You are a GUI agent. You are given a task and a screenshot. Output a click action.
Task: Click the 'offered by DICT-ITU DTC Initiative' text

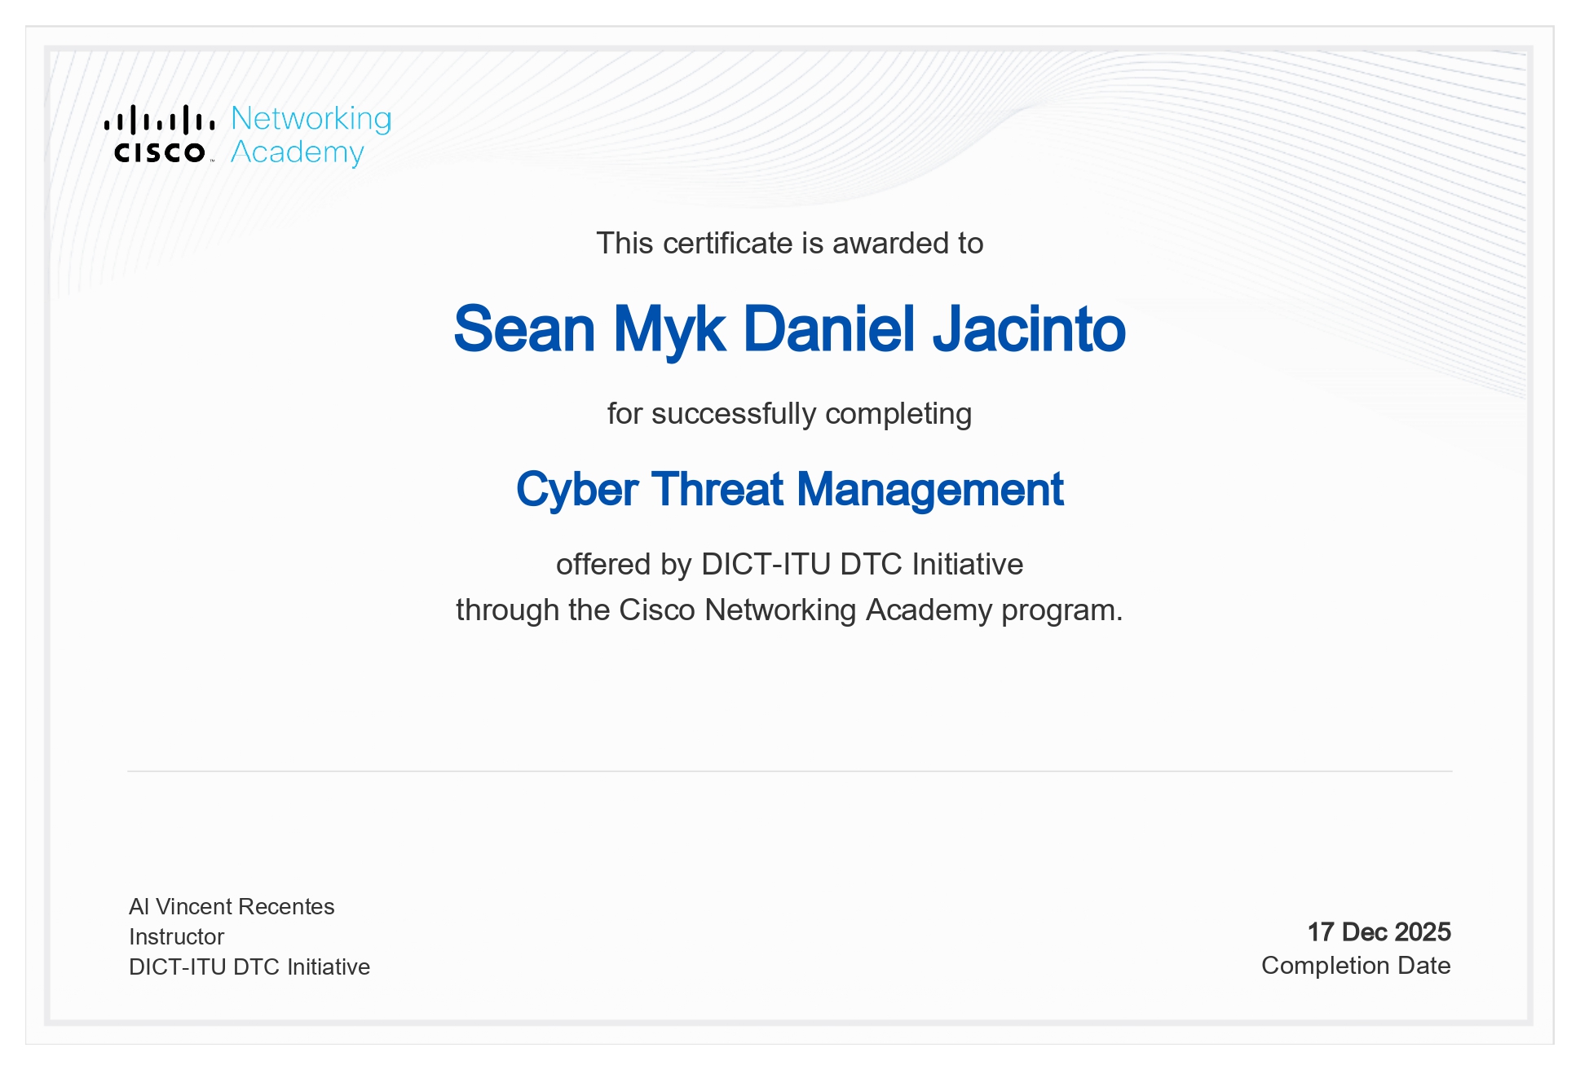tap(789, 564)
